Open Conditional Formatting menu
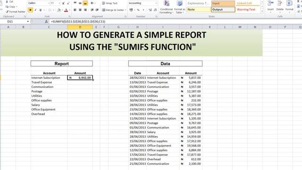This screenshot has height=170, width=302. click(x=167, y=7)
